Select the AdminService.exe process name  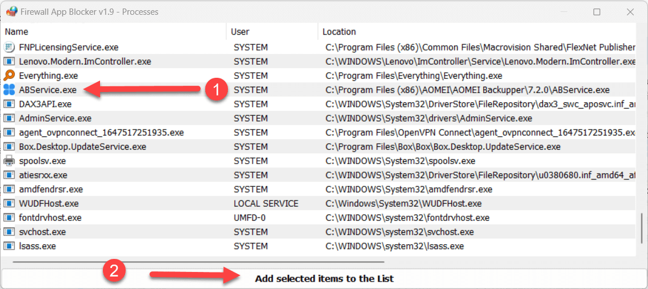point(55,119)
